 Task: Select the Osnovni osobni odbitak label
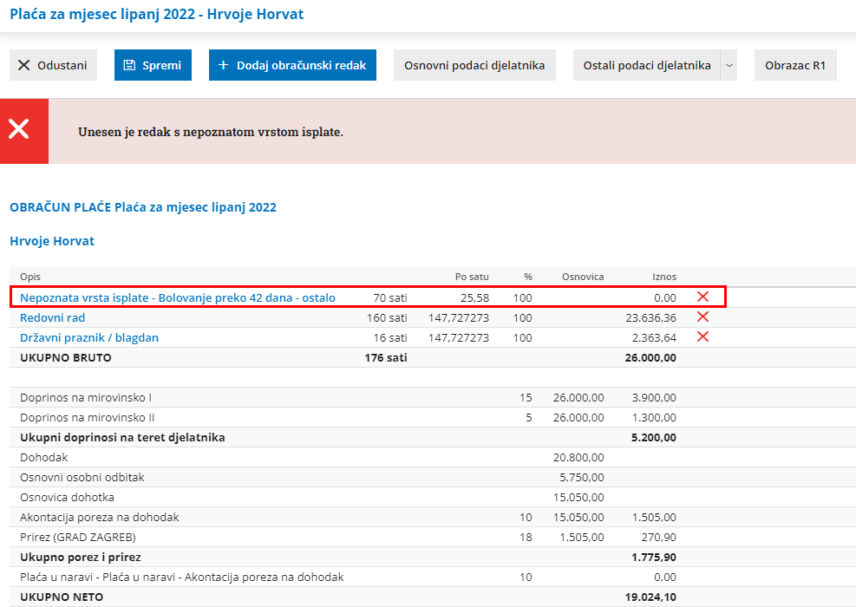pos(82,477)
